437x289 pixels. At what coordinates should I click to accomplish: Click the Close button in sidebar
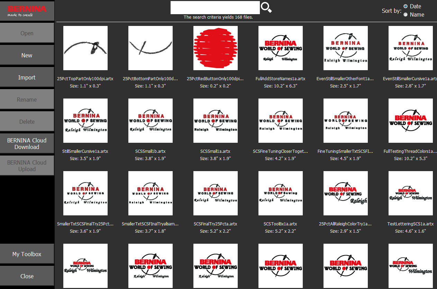pyautogui.click(x=27, y=276)
